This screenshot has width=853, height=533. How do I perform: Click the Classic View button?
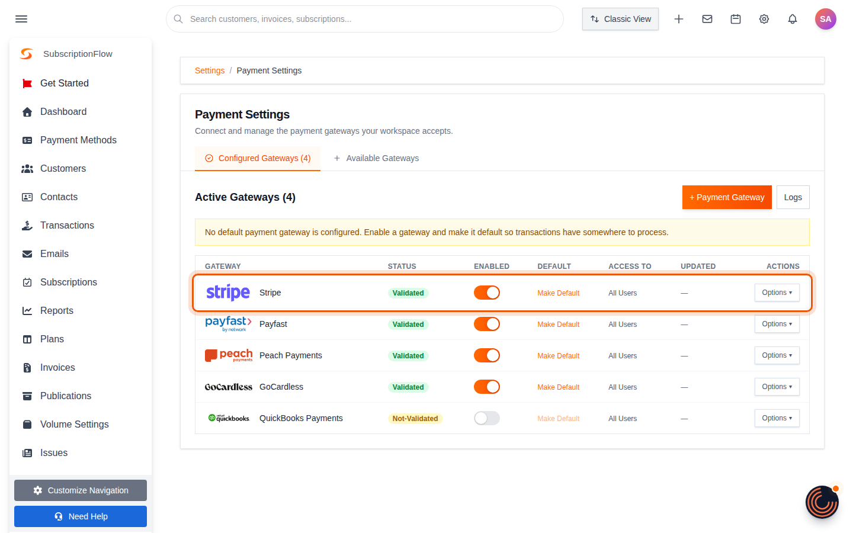point(620,19)
